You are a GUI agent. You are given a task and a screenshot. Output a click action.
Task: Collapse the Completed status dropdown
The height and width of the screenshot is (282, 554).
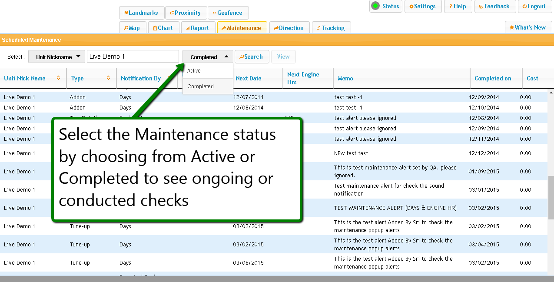pos(208,56)
